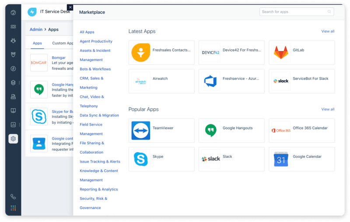Open the GitLab app name
Image resolution: width=350 pixels, height=222 pixels.
[x=298, y=50]
